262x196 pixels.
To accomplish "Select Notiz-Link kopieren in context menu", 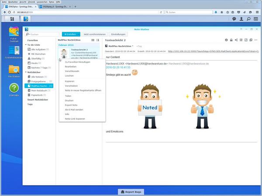I will pyautogui.click(x=75, y=119).
